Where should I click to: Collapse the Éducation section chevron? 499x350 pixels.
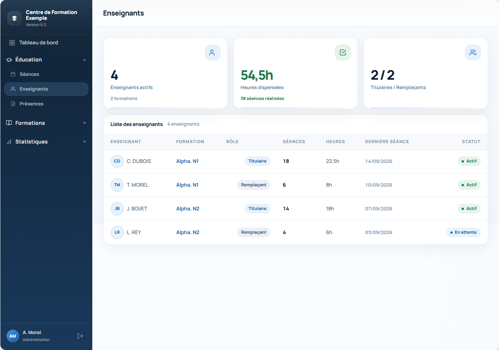click(x=85, y=60)
